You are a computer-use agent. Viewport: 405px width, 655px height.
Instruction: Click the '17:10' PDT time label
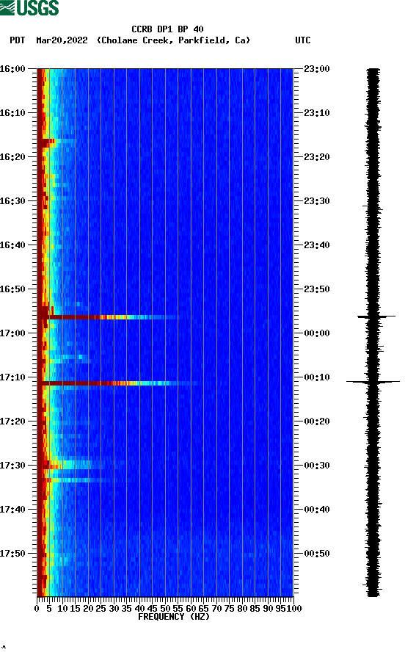coord(12,377)
